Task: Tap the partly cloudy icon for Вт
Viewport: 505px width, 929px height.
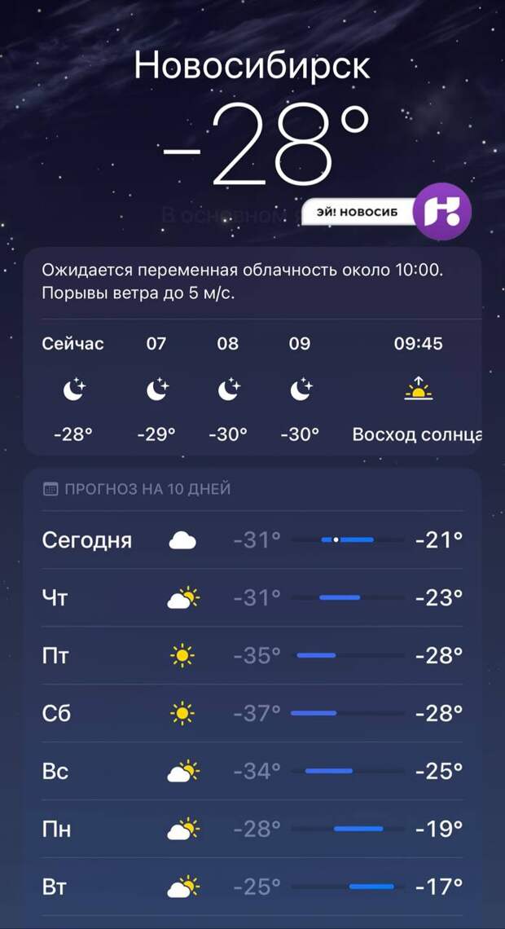Action: (182, 887)
